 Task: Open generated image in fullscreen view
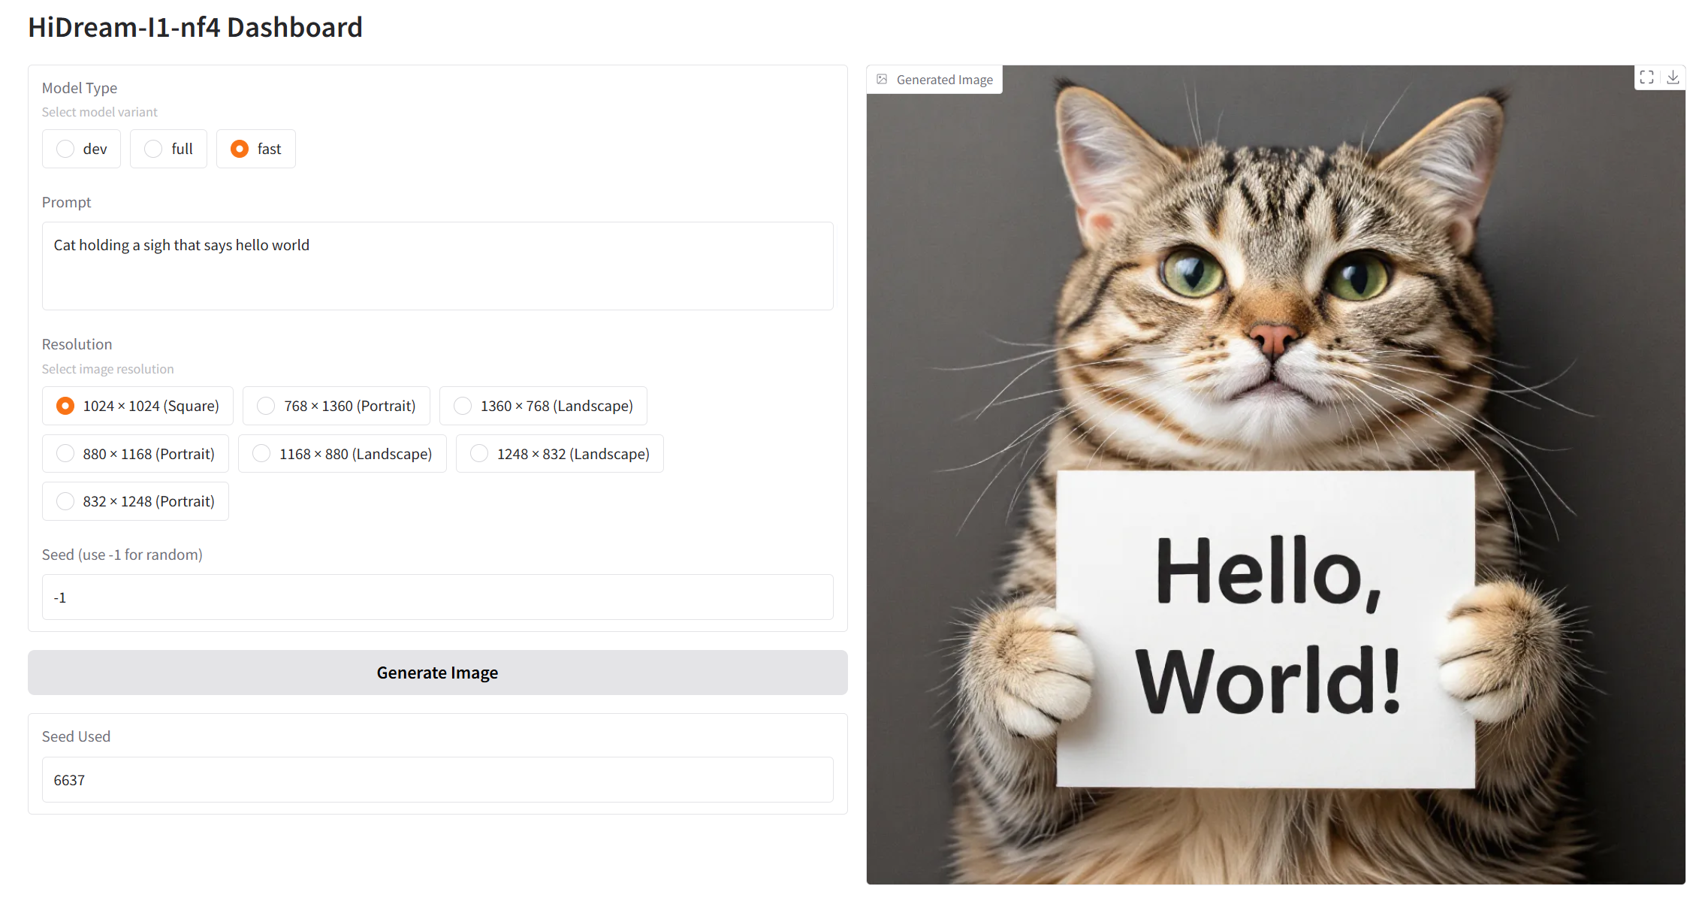click(1646, 77)
